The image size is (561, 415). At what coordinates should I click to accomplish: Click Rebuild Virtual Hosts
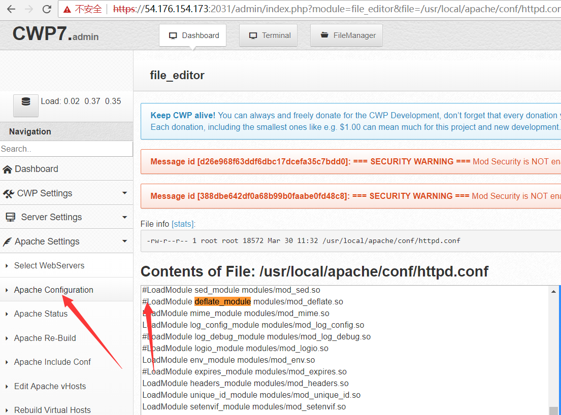pyautogui.click(x=52, y=409)
